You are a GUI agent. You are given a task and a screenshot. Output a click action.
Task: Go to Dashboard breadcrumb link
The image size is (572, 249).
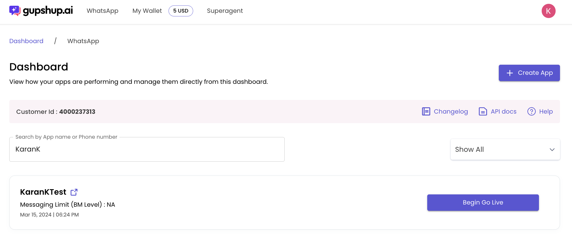[x=26, y=41]
